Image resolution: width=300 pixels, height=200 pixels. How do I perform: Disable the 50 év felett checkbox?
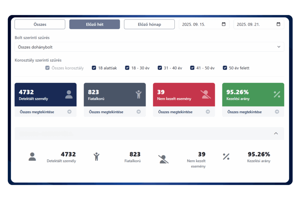225,68
